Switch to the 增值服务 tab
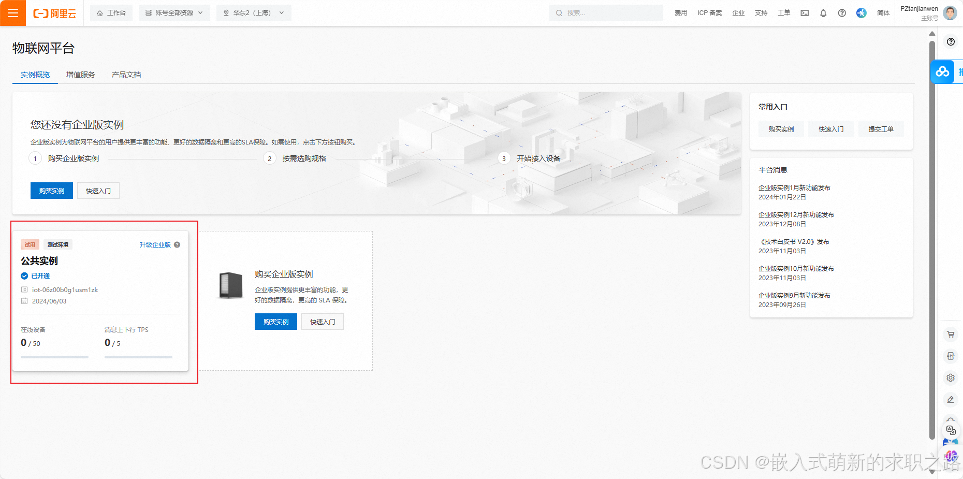The image size is (963, 479). (81, 75)
